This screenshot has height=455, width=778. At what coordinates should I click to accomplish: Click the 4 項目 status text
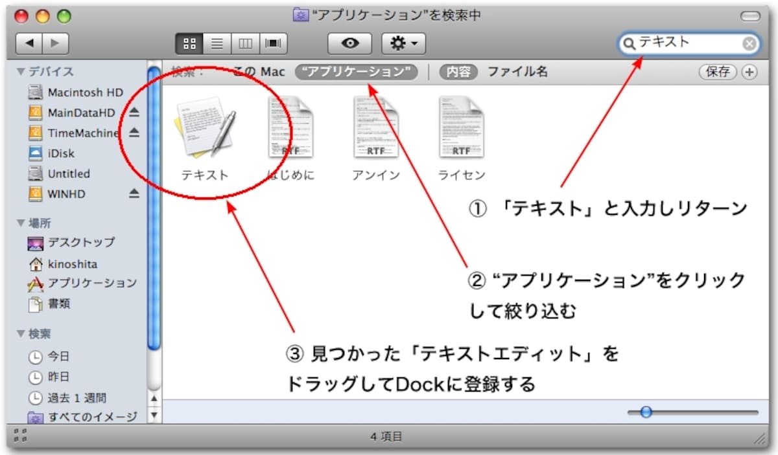coord(386,437)
